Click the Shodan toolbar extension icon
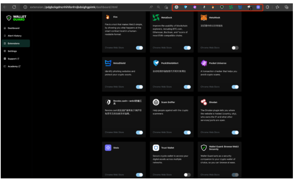This screenshot has width=294, height=181. tap(249, 7)
